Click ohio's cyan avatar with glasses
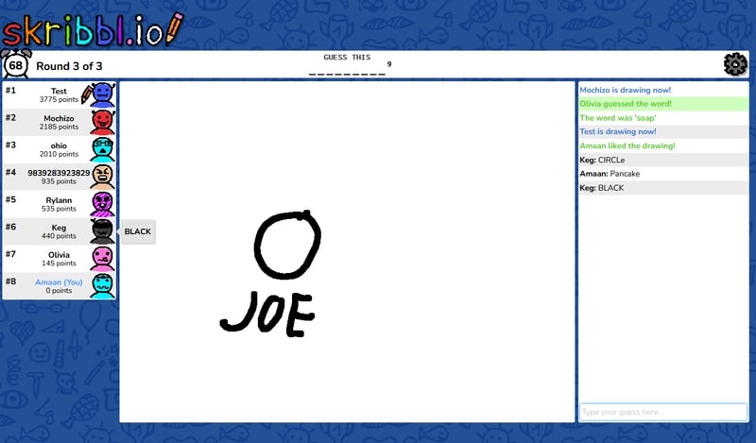Screen dimensions: 756x443 (x=103, y=149)
